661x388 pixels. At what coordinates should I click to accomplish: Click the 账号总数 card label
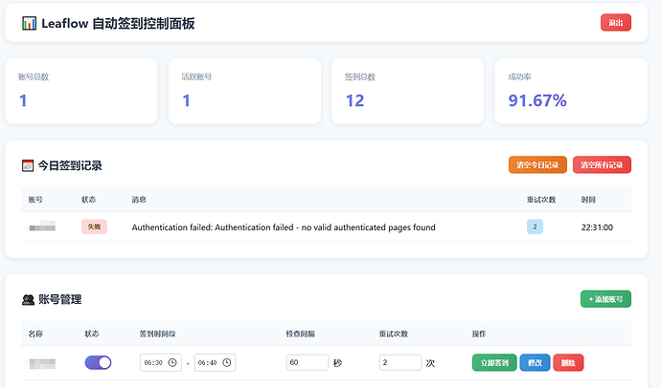point(34,76)
